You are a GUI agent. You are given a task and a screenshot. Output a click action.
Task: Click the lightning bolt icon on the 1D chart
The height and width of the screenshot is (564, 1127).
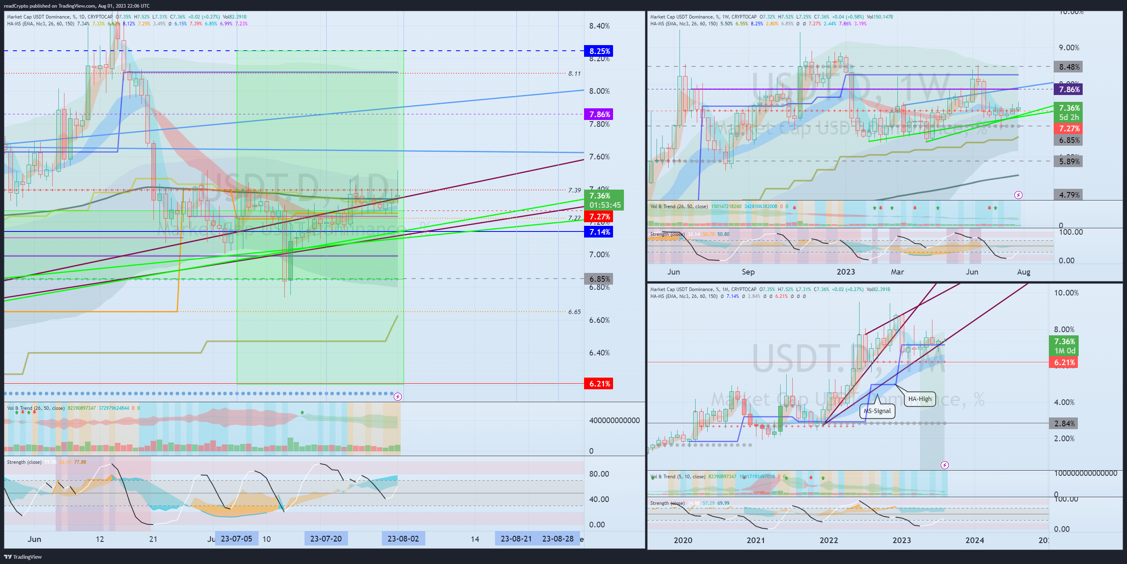click(397, 397)
